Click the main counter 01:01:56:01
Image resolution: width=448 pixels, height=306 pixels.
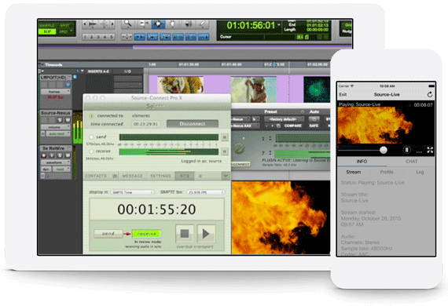click(x=251, y=25)
